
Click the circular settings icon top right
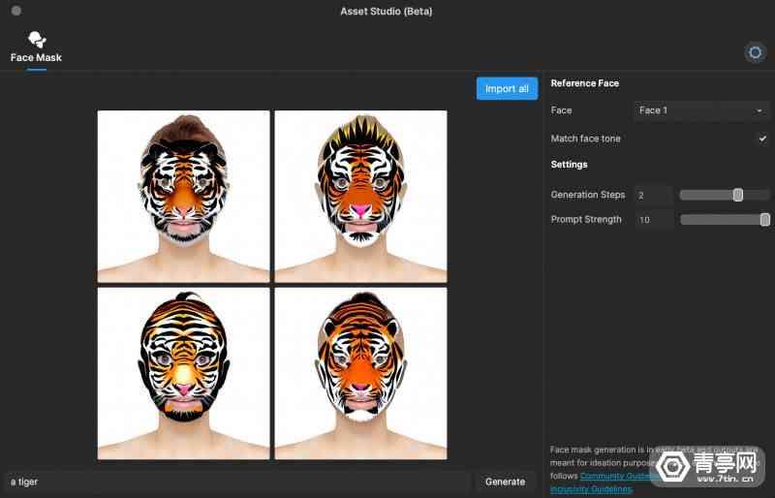coord(755,52)
